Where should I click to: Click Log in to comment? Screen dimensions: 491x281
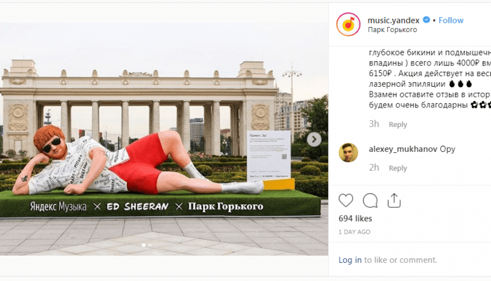tap(350, 260)
